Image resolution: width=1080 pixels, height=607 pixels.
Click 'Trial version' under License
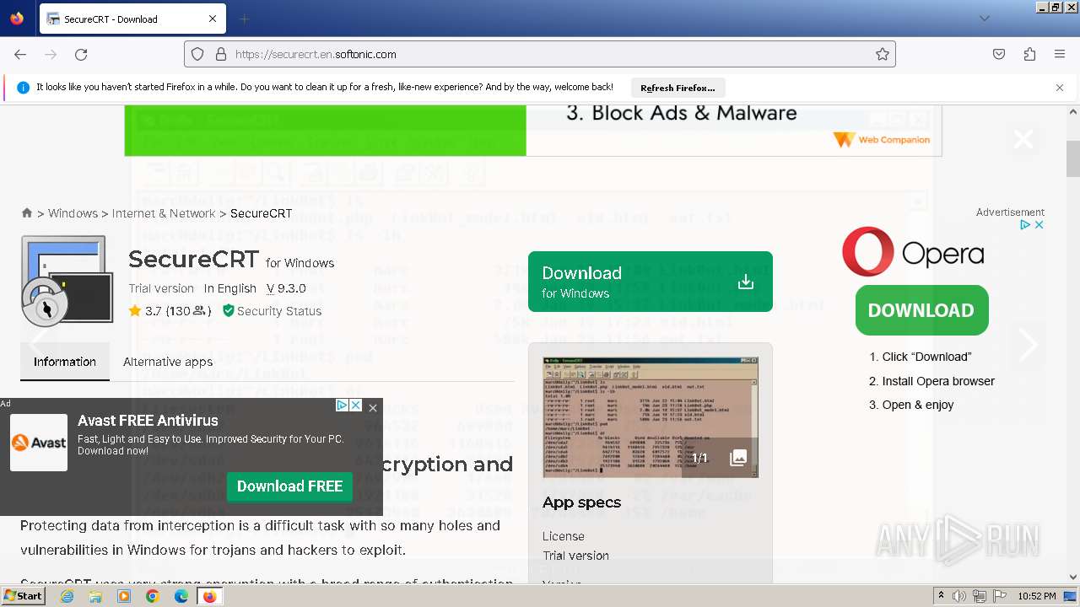point(575,556)
